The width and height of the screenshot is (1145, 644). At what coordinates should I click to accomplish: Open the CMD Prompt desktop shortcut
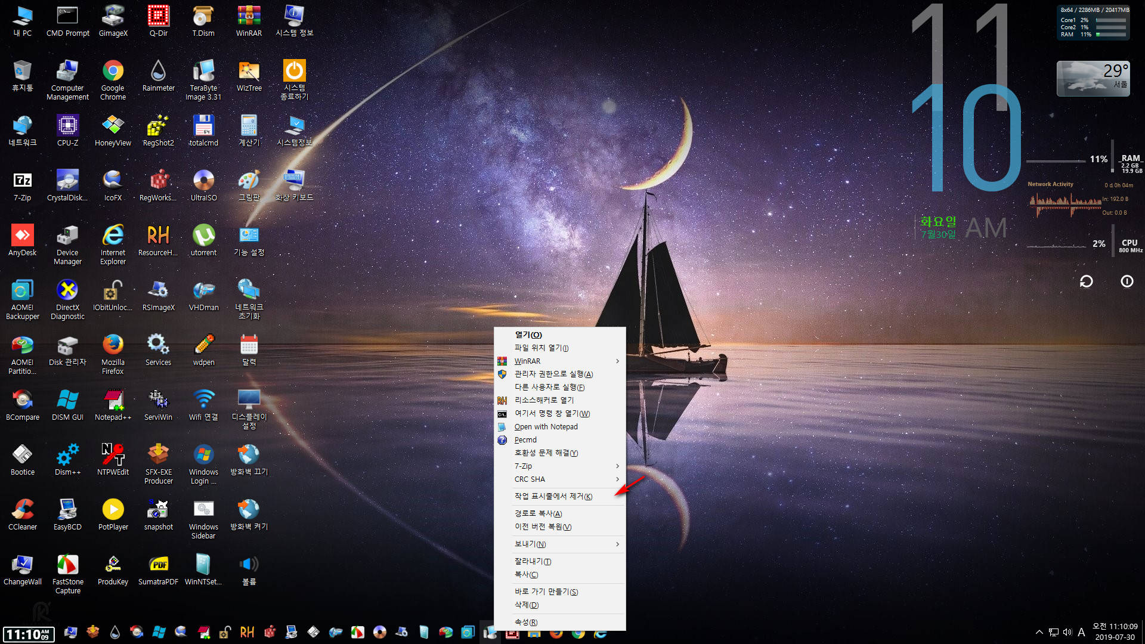coord(67,21)
